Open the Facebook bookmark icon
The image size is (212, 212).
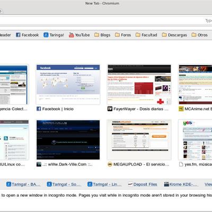(18, 35)
